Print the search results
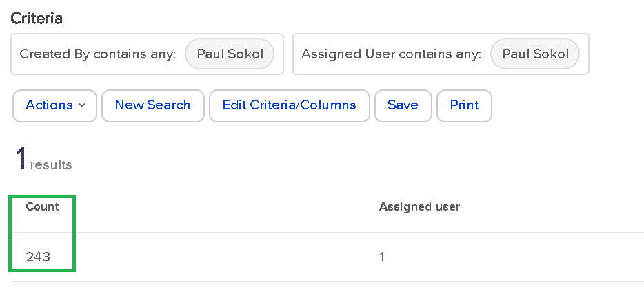Image resolution: width=644 pixels, height=300 pixels. click(464, 105)
